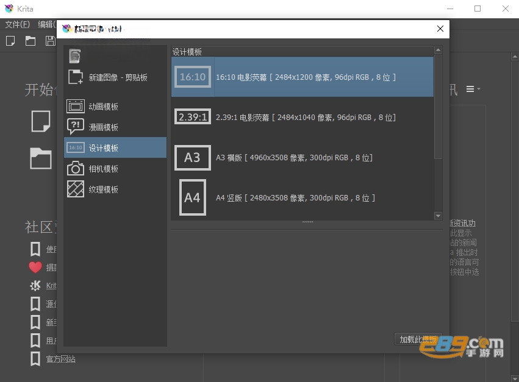Click the template list scrollbar thumb
This screenshot has height=382, width=519.
click(x=438, y=107)
